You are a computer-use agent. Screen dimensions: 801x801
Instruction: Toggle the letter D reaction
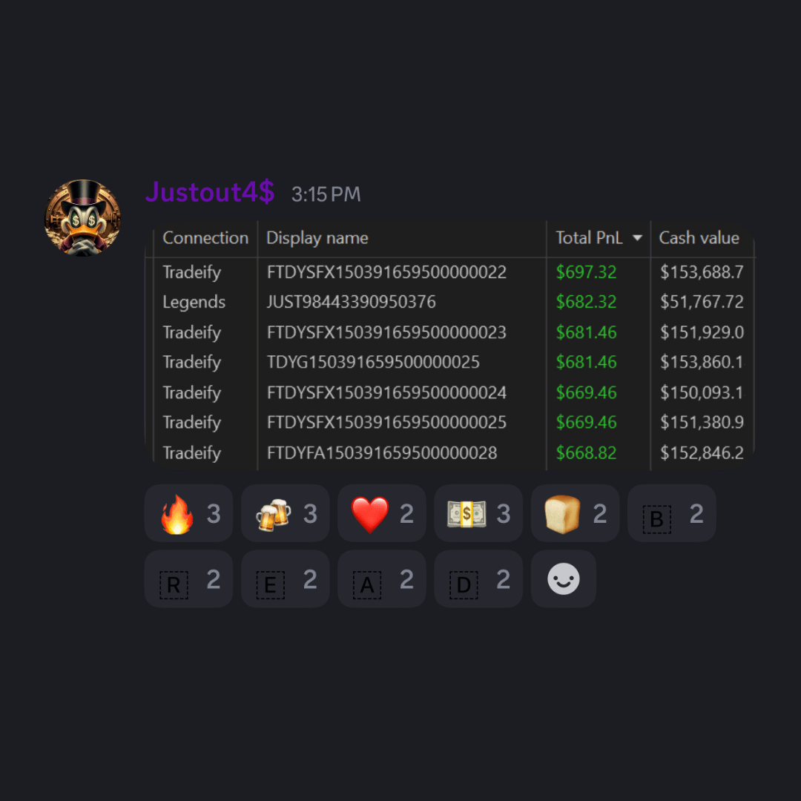pyautogui.click(x=478, y=578)
